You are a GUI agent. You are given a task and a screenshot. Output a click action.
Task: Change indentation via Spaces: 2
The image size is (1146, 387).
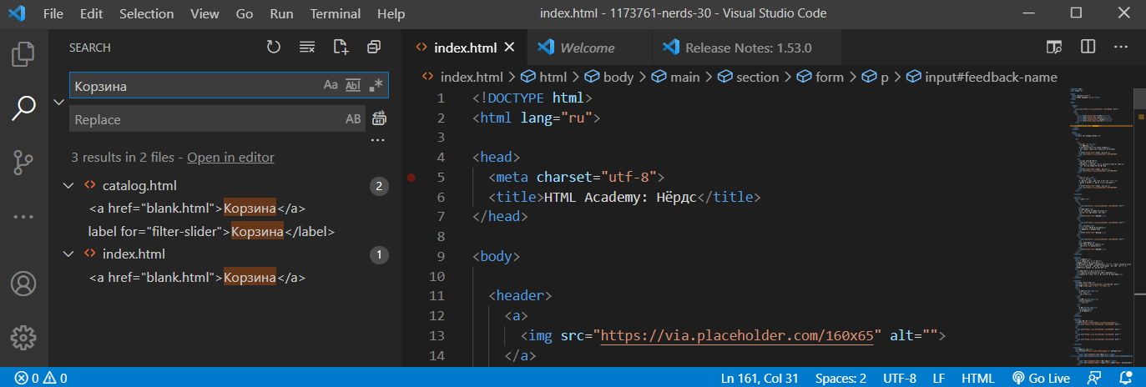[x=841, y=378]
